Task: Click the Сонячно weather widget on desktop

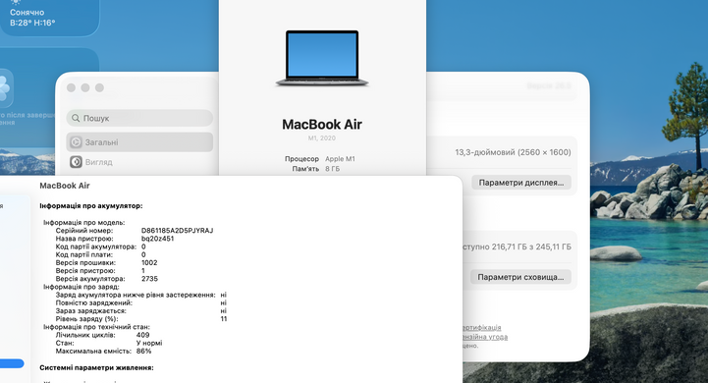Action: pyautogui.click(x=50, y=17)
